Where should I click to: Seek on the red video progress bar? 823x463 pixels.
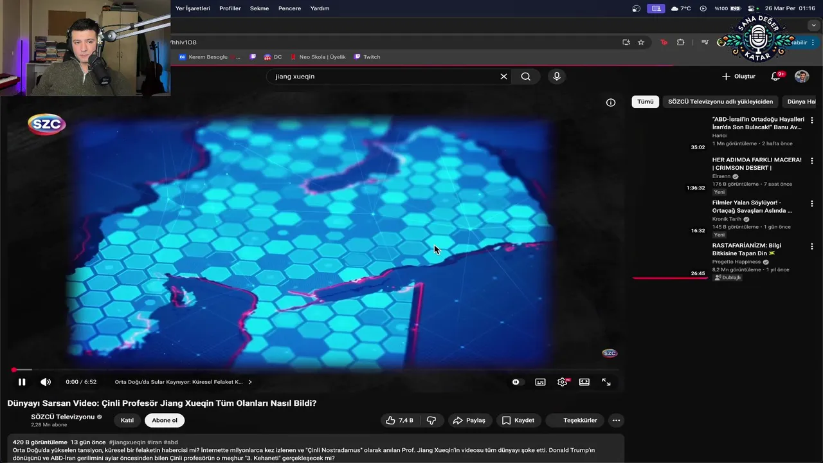pyautogui.click(x=315, y=370)
